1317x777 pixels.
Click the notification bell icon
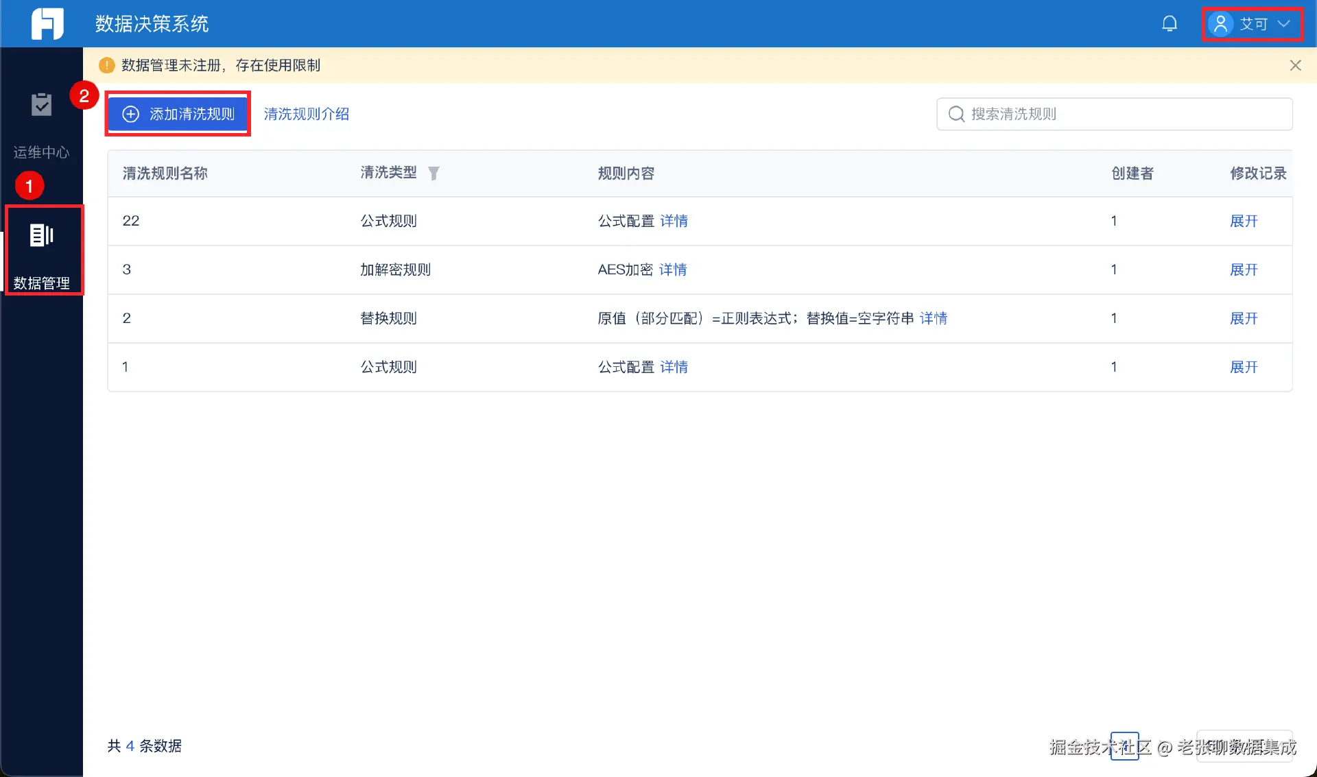click(1170, 24)
